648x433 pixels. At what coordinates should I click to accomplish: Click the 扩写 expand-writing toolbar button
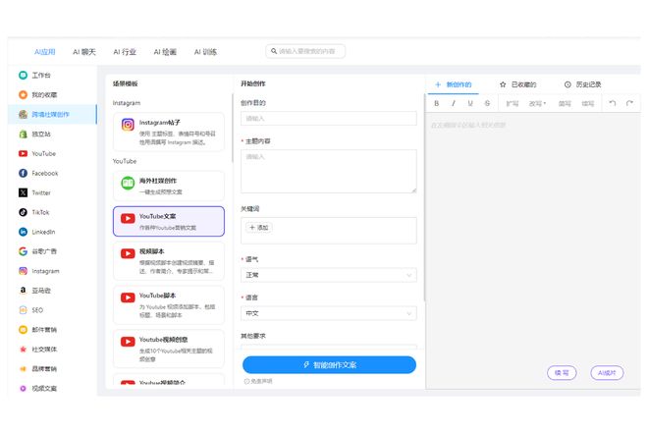coord(513,103)
